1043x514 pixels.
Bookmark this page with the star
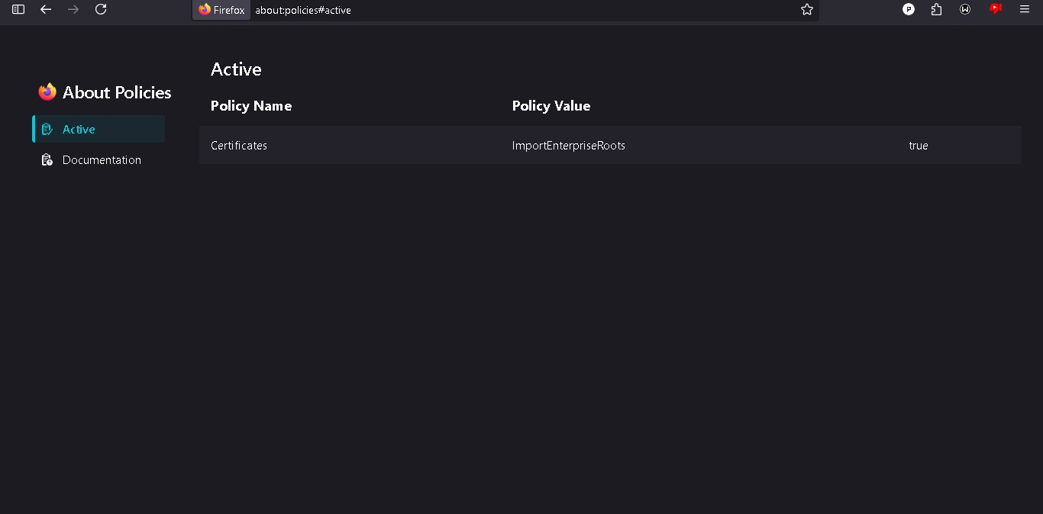(x=807, y=10)
